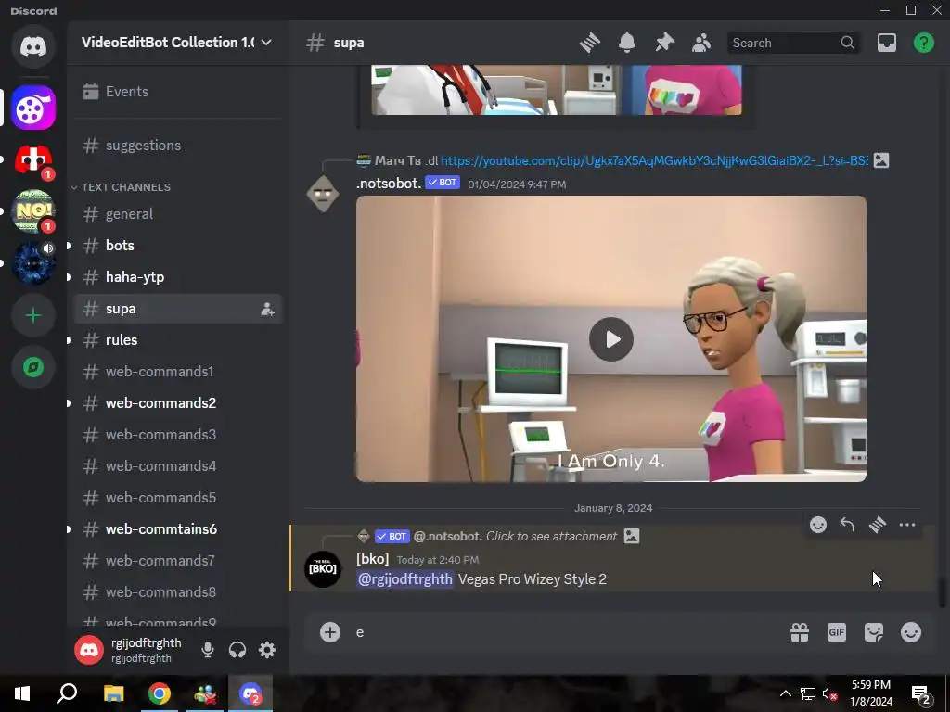The height and width of the screenshot is (712, 950).
Task: Switch to web-commands1 channel
Action: [x=177, y=371]
